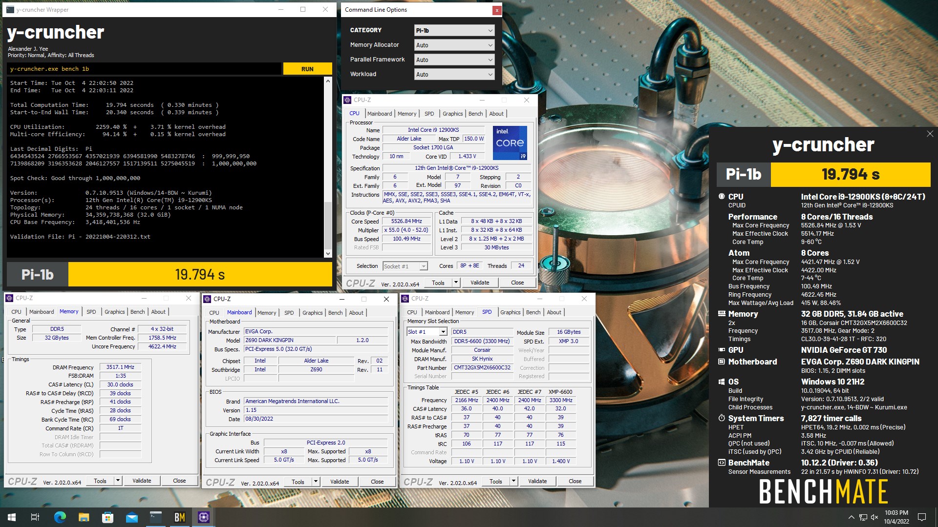938x527 pixels.
Task: Open Slot #1 dropdown in SPD window
Action: [x=427, y=332]
